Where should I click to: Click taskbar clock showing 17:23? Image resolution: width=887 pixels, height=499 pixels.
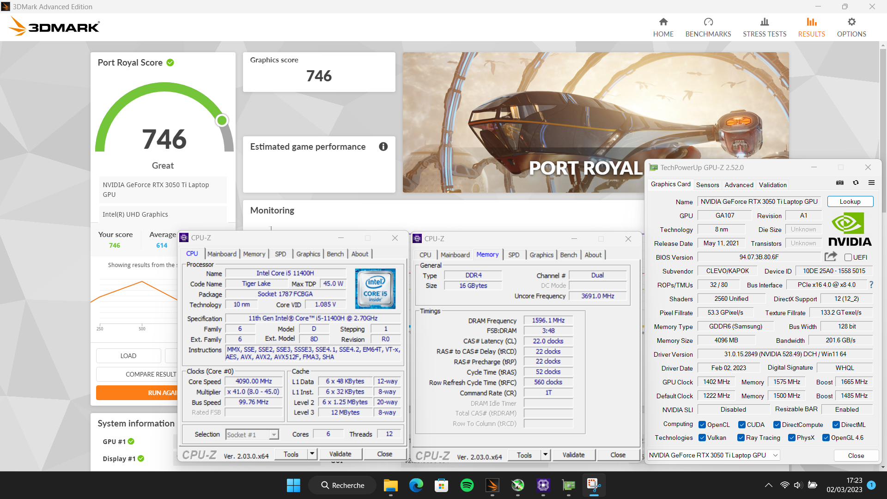844,485
